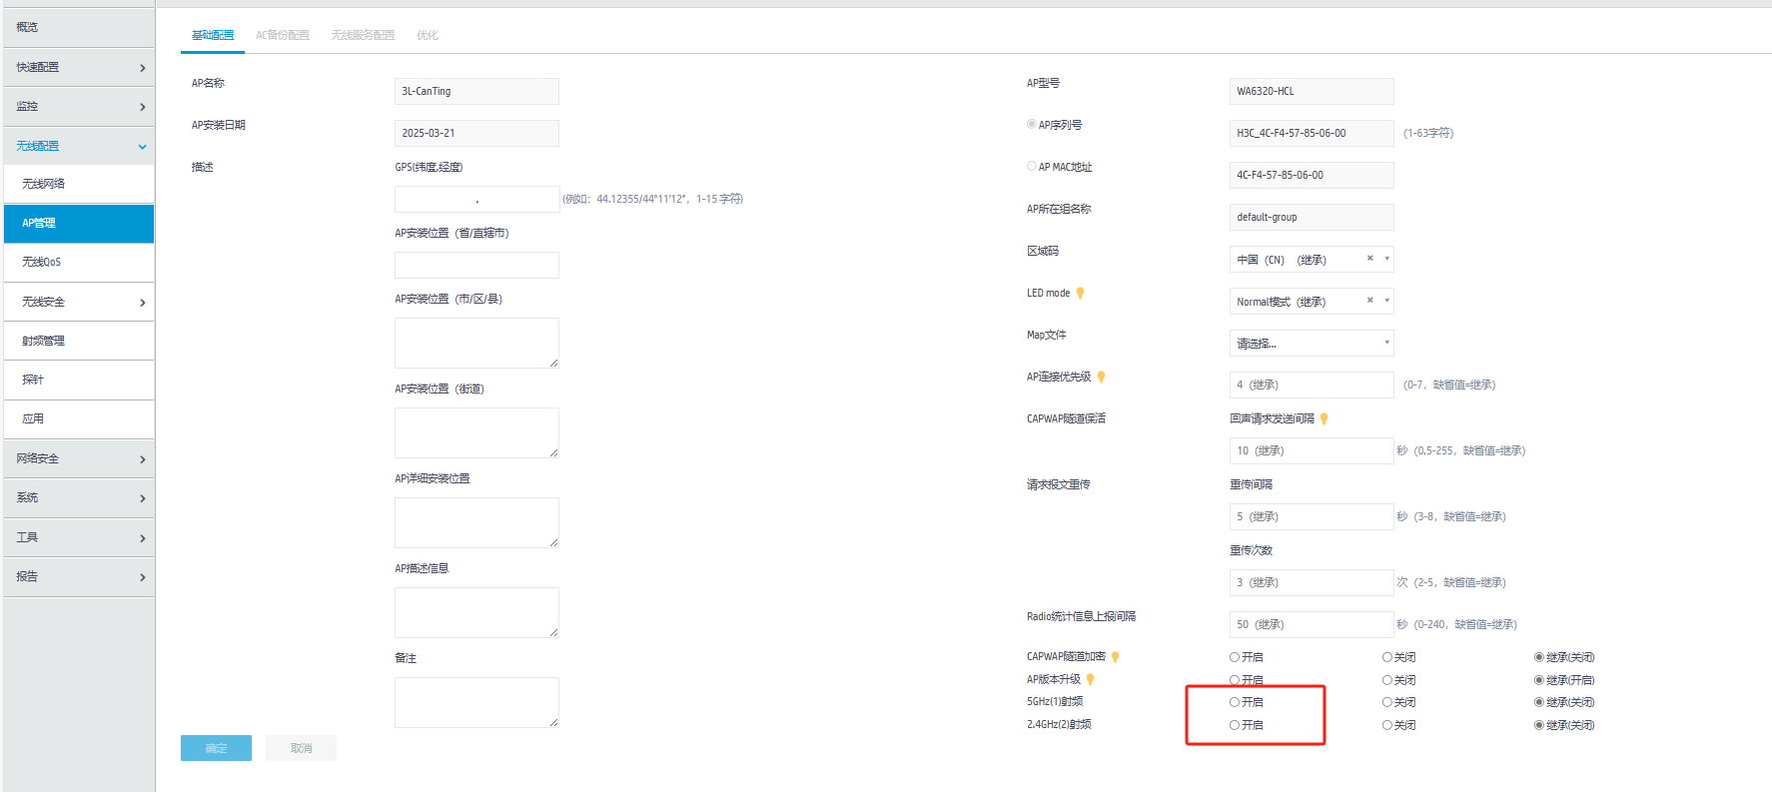Expand the 系统 sidebar menu
Image resolution: width=1772 pixels, height=792 pixels.
pyautogui.click(x=79, y=497)
